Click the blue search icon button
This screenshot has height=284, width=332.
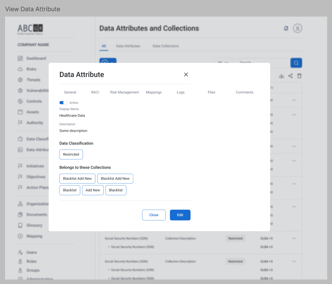pyautogui.click(x=296, y=63)
